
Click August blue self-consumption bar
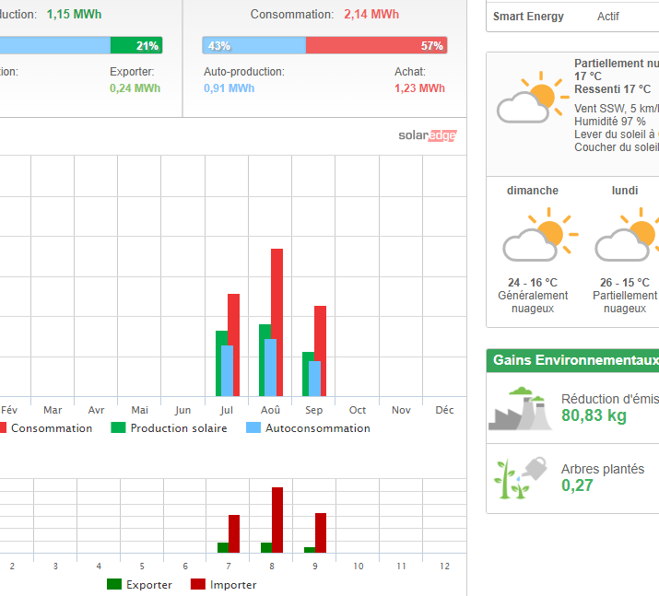(271, 368)
